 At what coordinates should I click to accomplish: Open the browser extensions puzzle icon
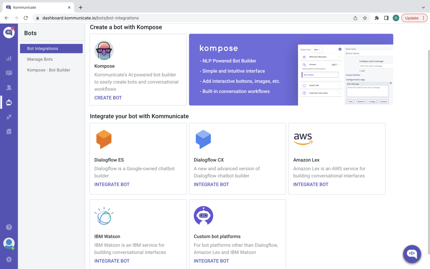click(x=377, y=18)
